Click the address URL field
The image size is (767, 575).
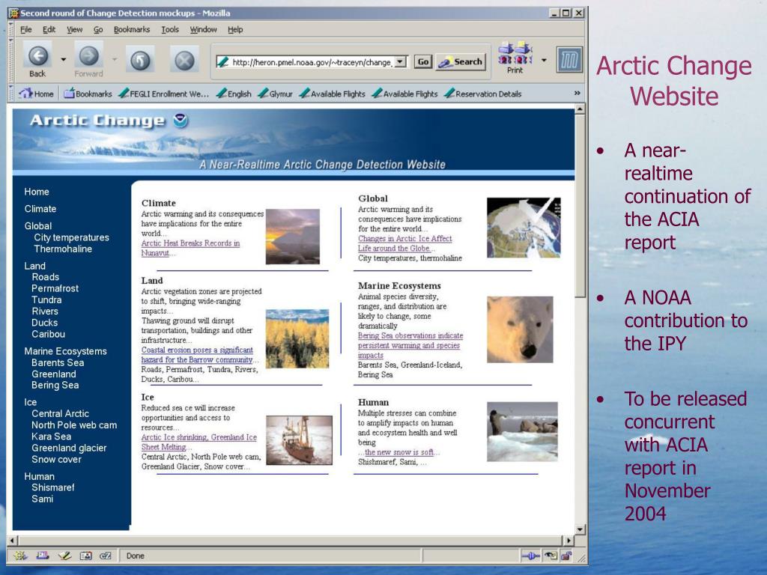[x=312, y=62]
